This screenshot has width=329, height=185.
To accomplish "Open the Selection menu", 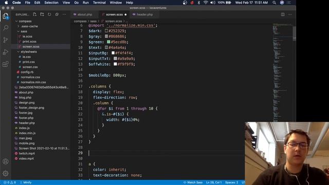I will [x=51, y=3].
